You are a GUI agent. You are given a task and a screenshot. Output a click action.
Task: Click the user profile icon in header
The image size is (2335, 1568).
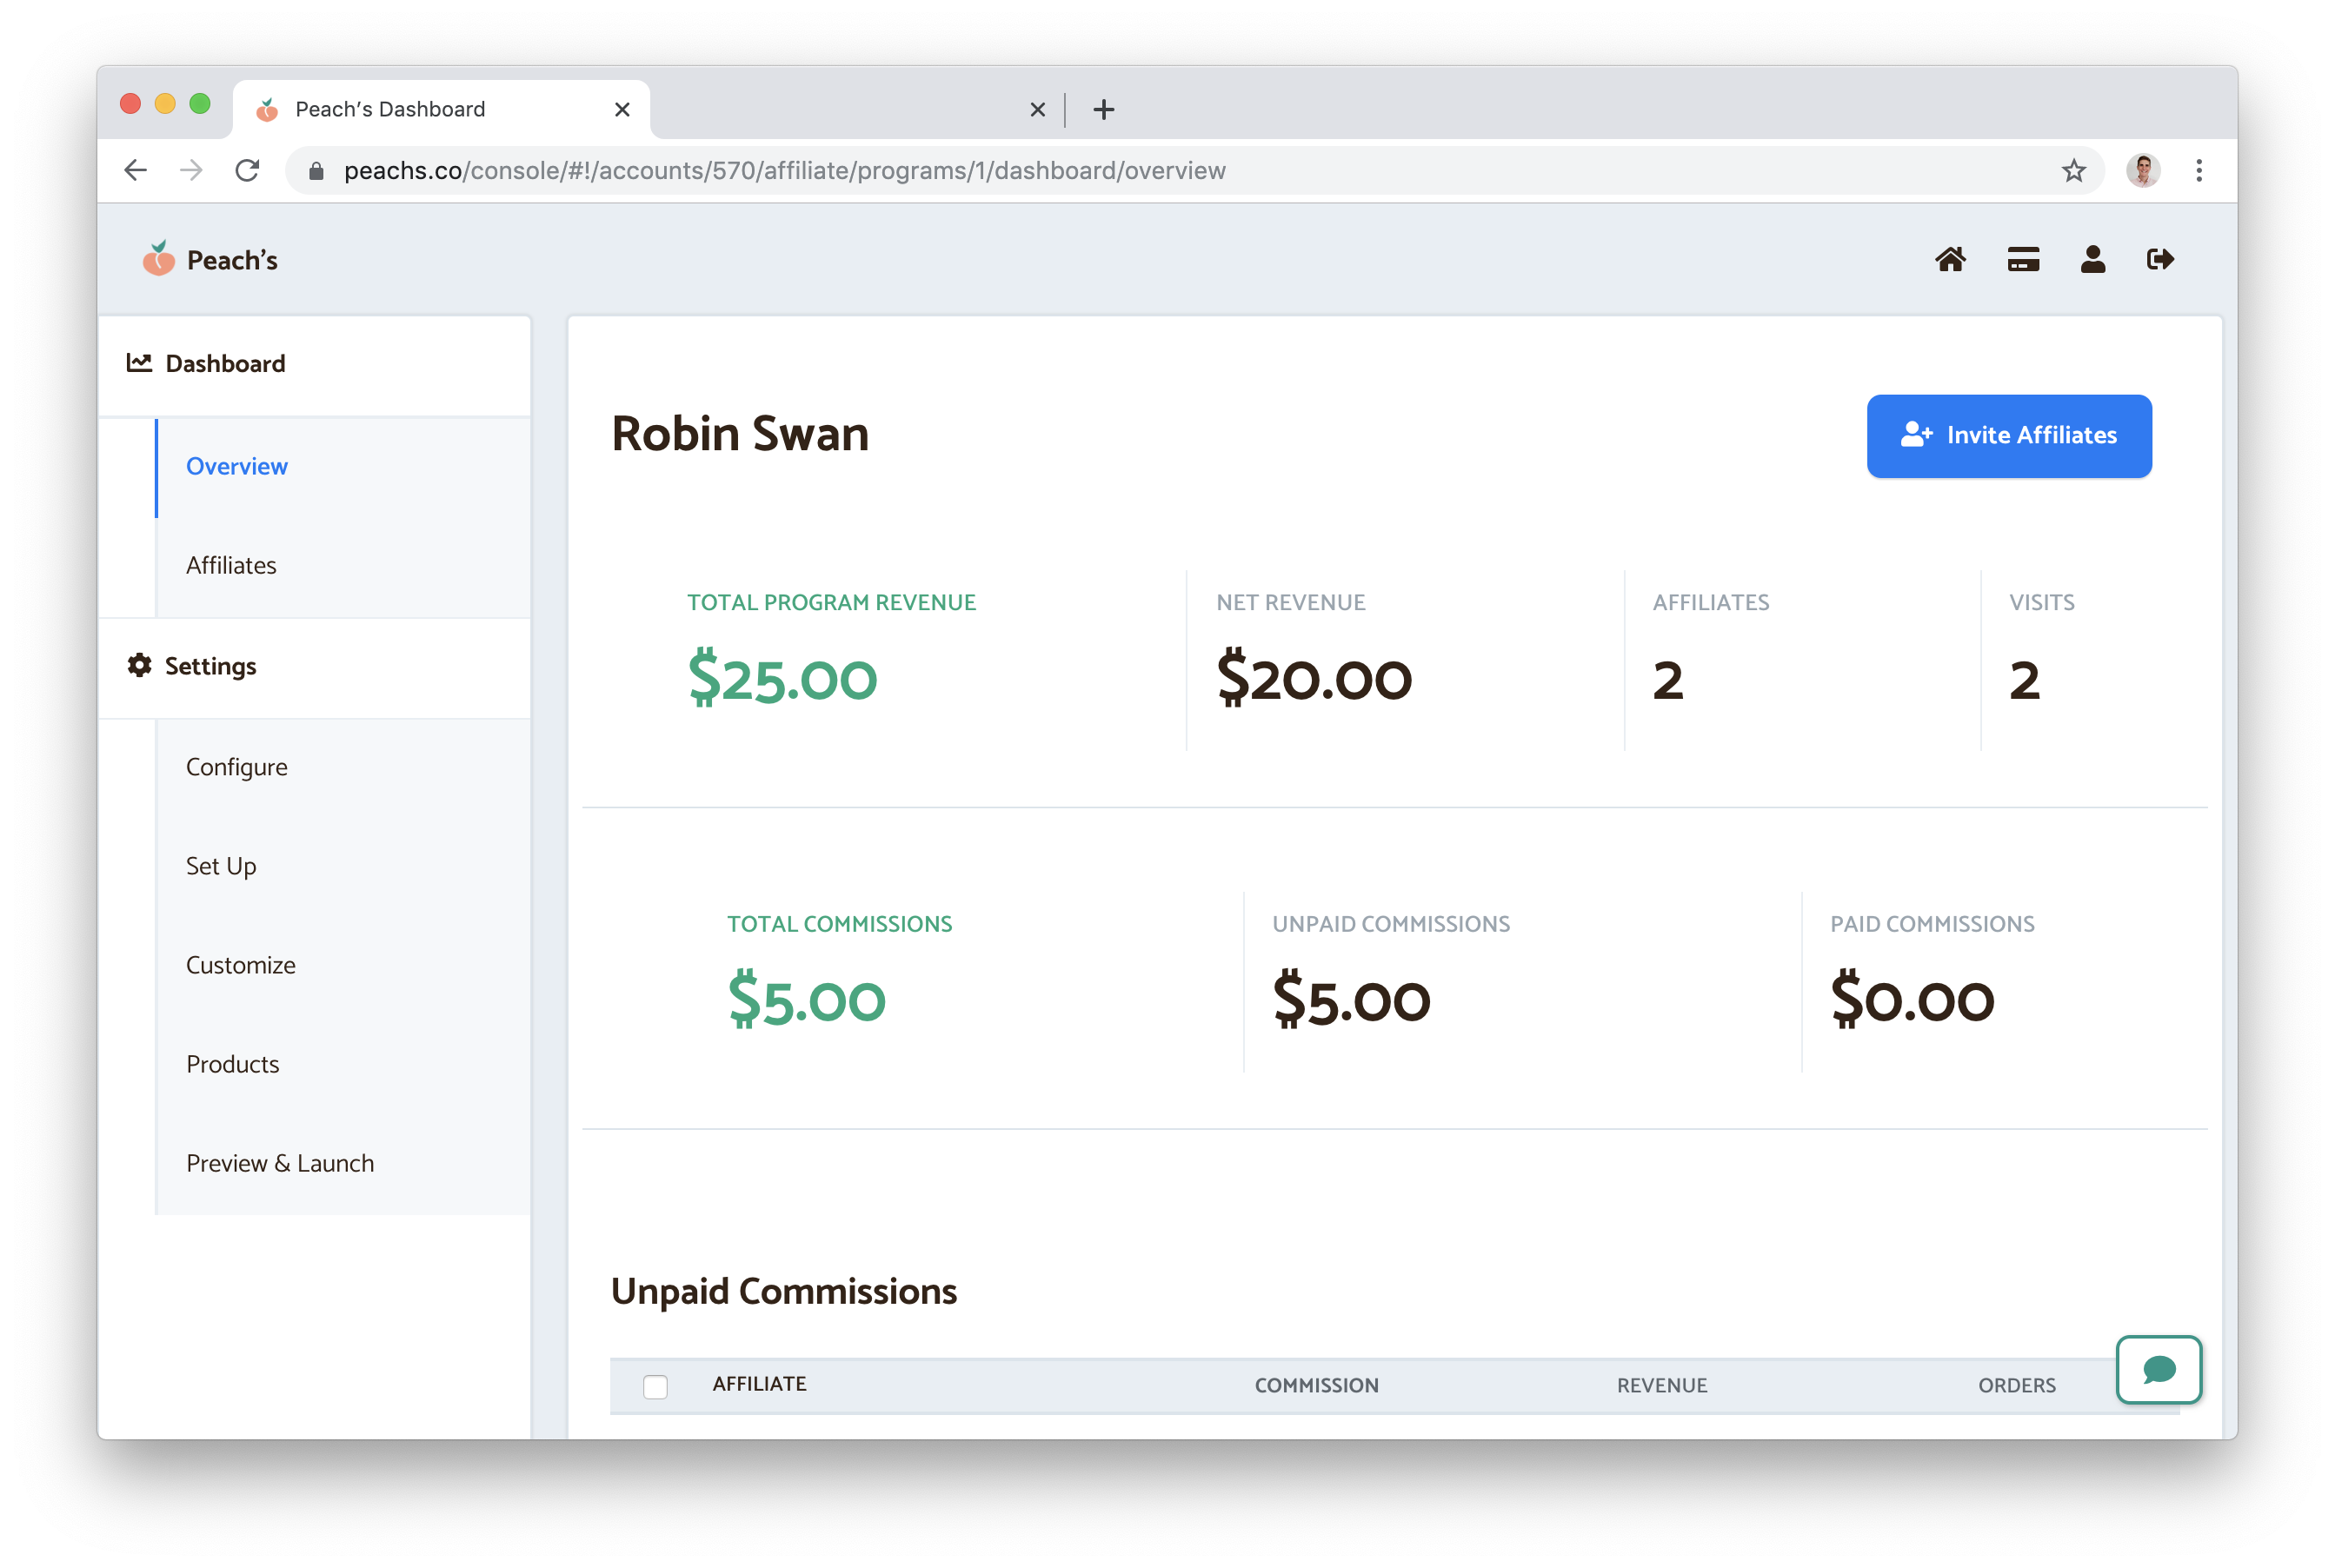click(2093, 260)
